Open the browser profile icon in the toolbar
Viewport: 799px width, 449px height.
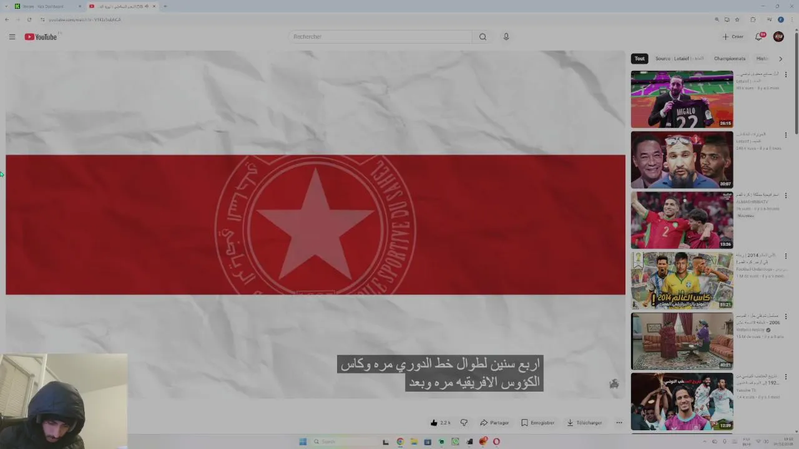[x=781, y=19]
